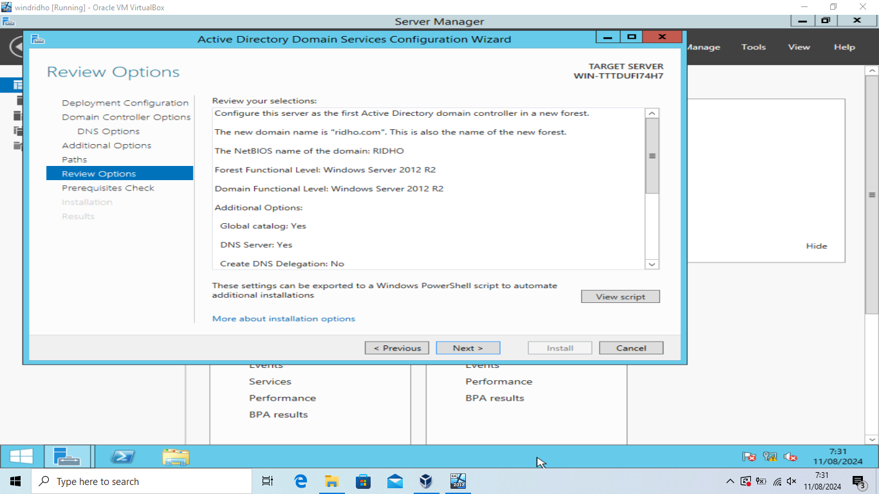Click the "Domain Functional Level" line

coord(329,188)
